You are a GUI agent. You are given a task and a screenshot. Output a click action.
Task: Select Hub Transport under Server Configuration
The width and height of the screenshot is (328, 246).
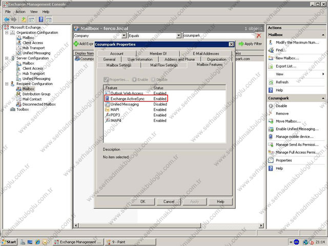tap(33, 74)
